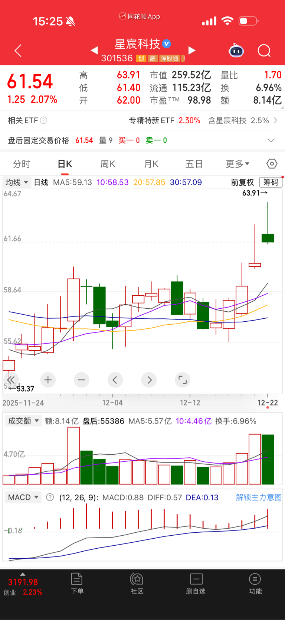
Task: Open the MACD indicator dropdown
Action: coord(23,497)
